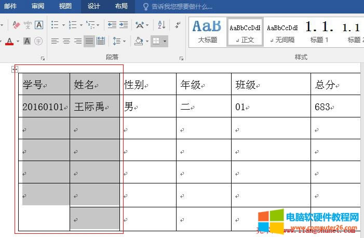Apply Character Border with the boxed A icon
The width and height of the screenshot is (364, 238).
tap(39, 24)
